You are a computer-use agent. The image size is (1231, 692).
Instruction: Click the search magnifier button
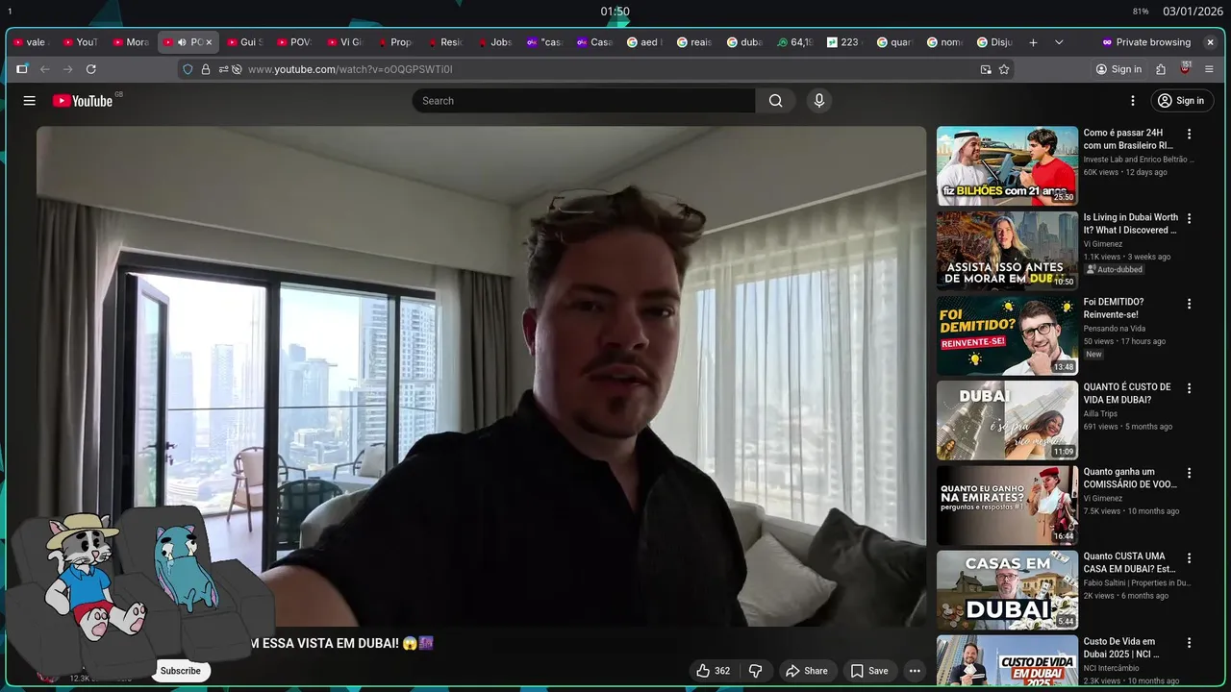[x=775, y=101]
